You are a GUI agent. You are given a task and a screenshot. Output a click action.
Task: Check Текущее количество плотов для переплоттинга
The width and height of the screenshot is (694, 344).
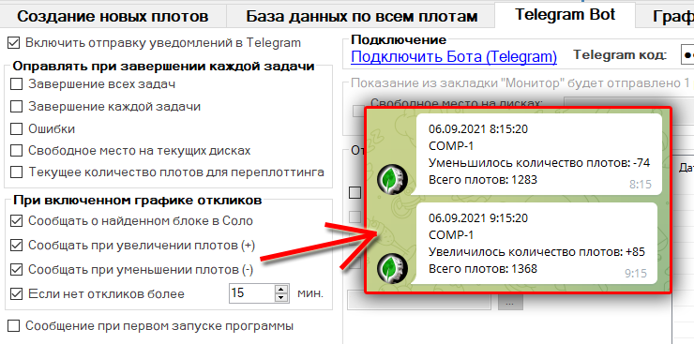16,172
